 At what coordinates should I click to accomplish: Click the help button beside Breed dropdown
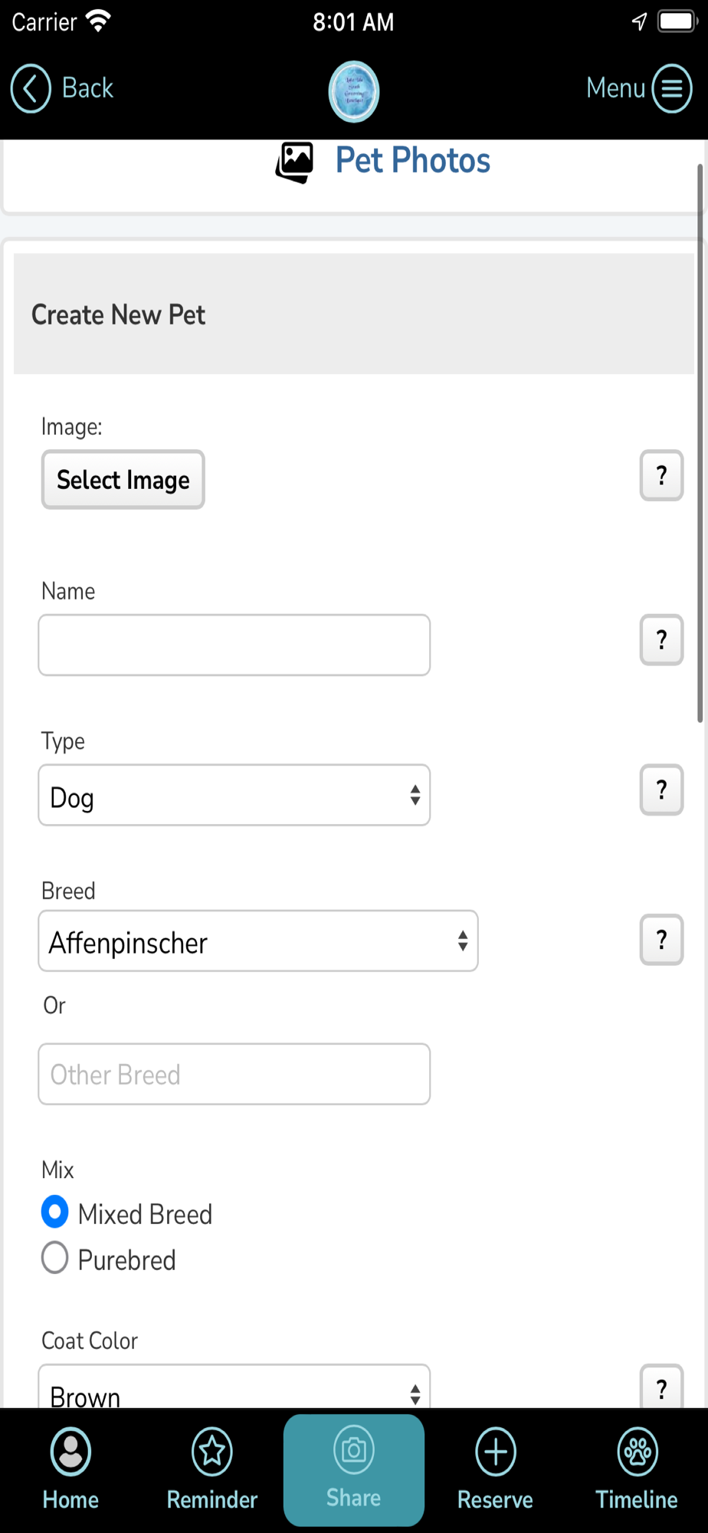661,940
